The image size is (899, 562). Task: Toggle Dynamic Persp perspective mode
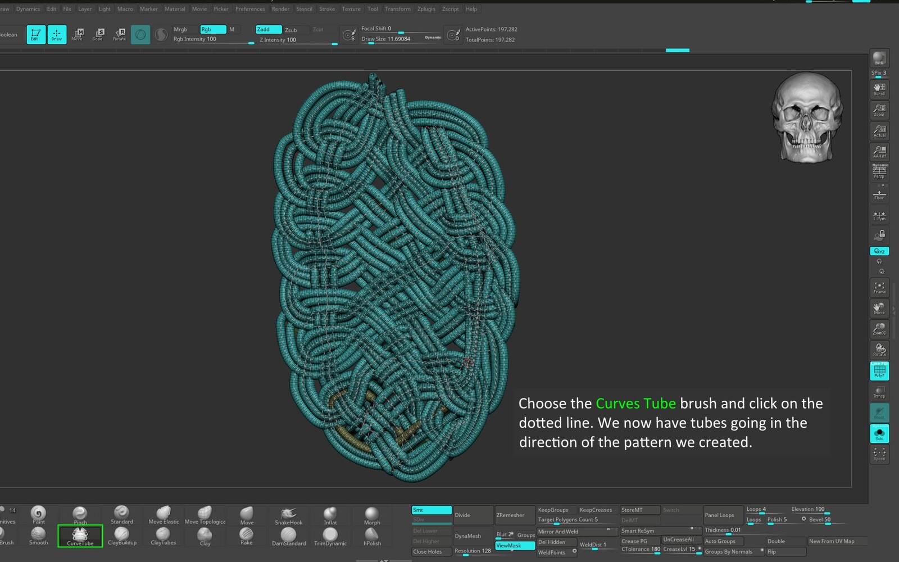879,171
